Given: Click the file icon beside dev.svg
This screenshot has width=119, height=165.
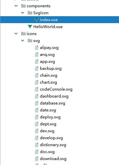Looking at the screenshot, I should click(37, 131).
